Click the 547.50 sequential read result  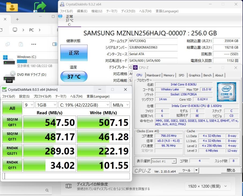tap(50, 122)
